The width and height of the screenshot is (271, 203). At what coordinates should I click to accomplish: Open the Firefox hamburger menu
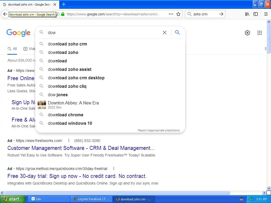(x=266, y=14)
